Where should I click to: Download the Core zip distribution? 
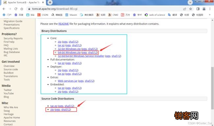tap(60, 42)
